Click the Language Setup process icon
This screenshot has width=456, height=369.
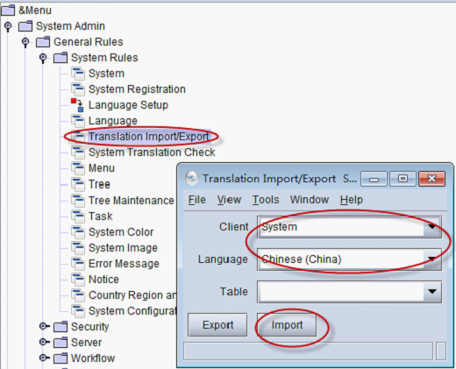pyautogui.click(x=77, y=105)
